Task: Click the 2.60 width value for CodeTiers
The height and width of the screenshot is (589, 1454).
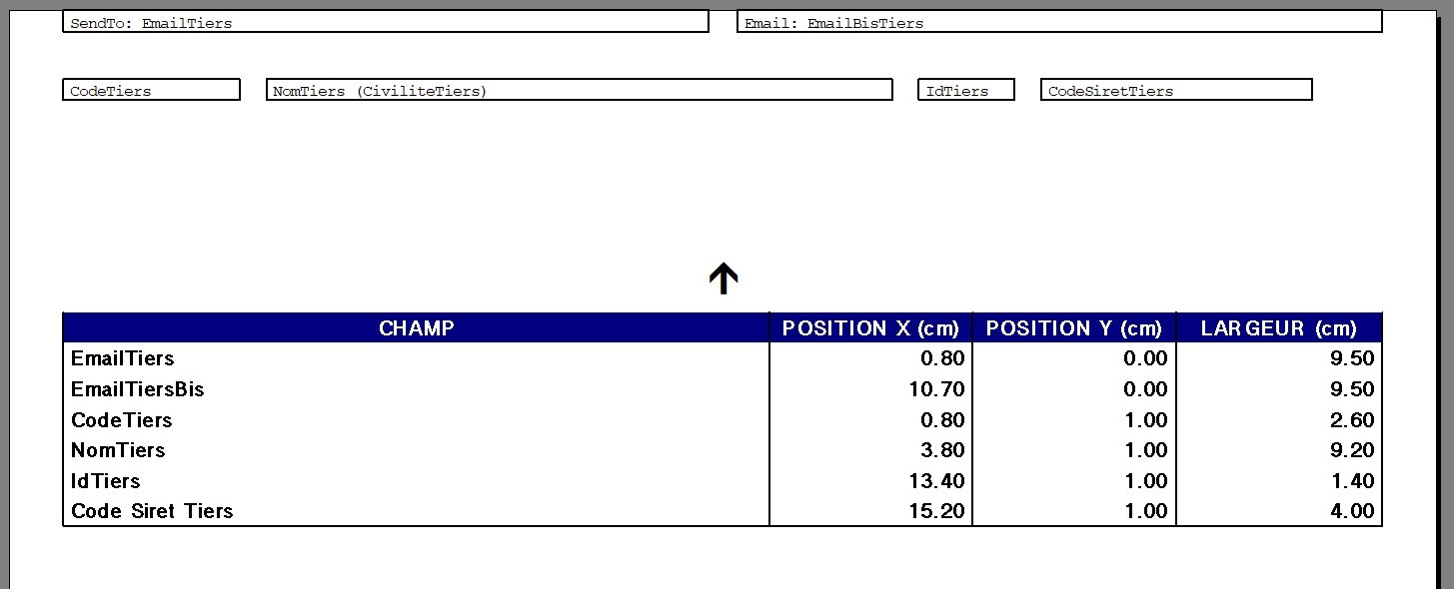Action: click(x=1352, y=420)
